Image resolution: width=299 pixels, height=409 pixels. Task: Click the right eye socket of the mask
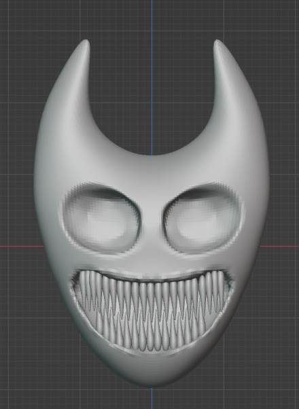coord(203,218)
